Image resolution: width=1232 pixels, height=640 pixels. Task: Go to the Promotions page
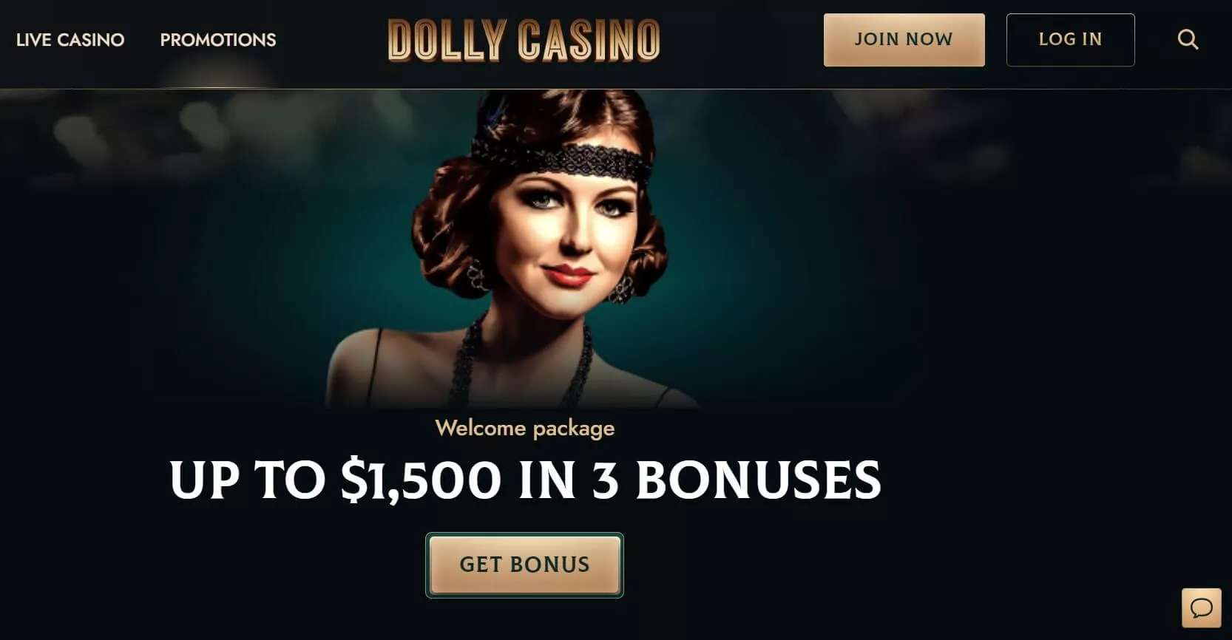218,40
